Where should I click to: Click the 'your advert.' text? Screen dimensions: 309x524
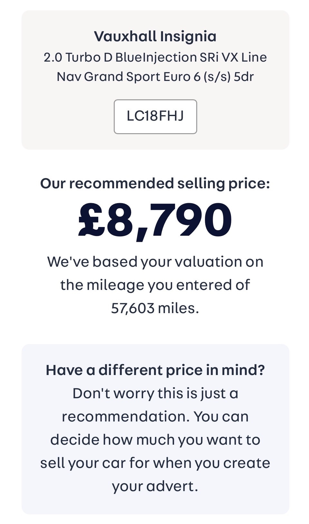[x=155, y=486]
